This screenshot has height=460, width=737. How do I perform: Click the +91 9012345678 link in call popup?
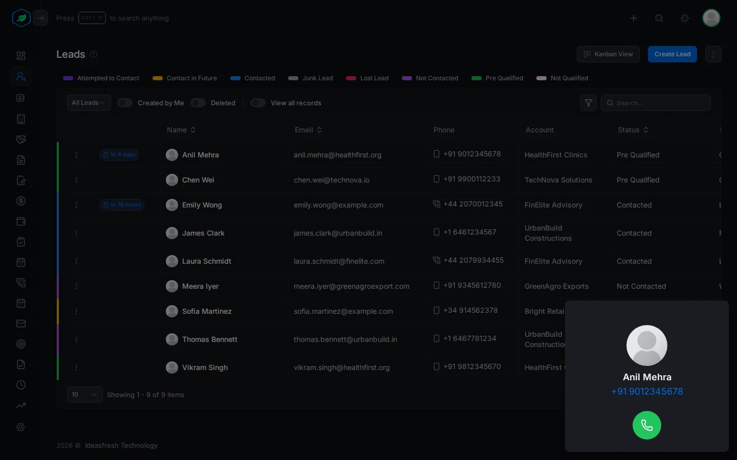647,392
